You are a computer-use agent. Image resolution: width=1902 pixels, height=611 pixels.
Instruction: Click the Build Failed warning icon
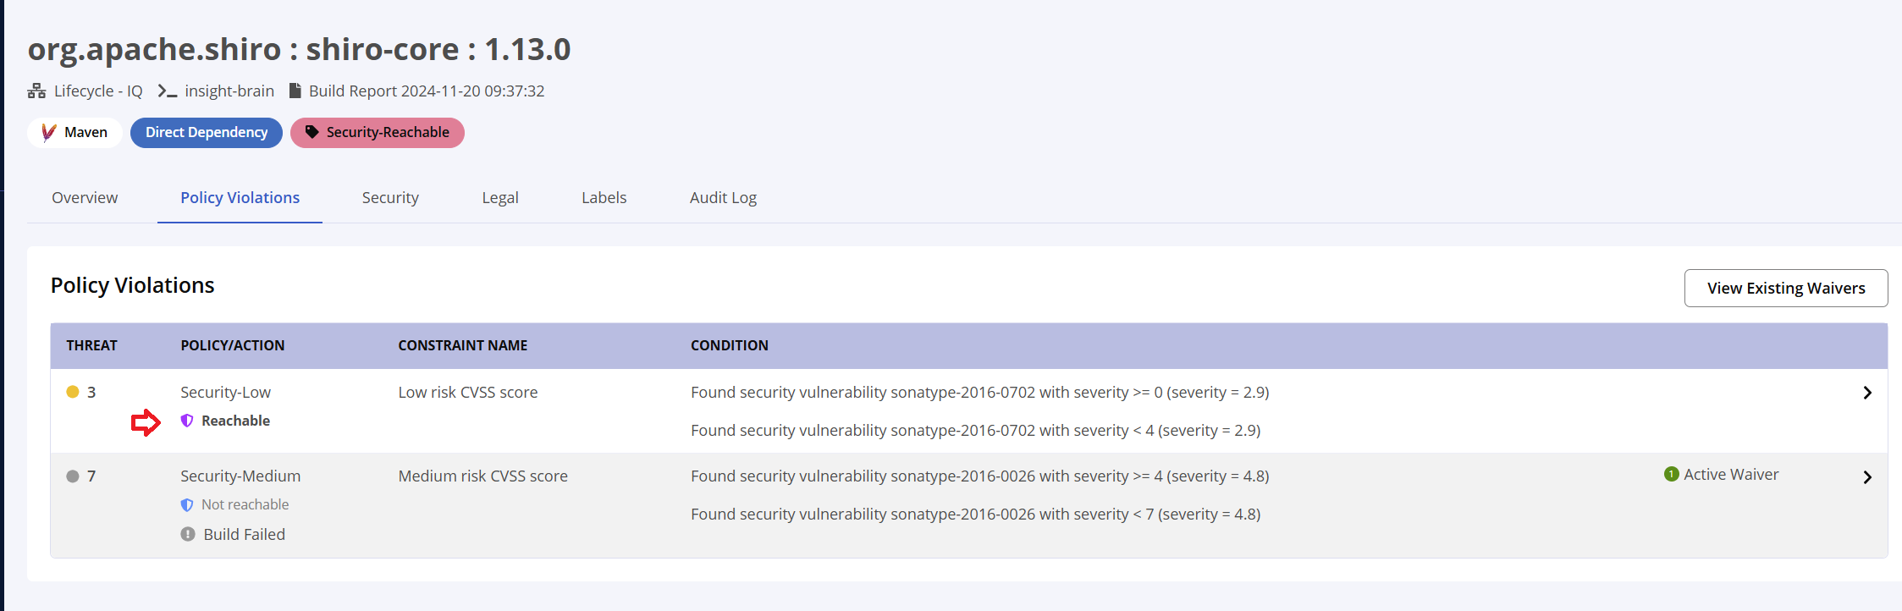click(x=188, y=534)
